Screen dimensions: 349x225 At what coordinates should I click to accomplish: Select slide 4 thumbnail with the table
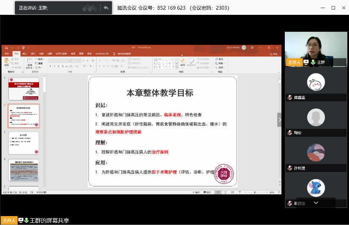24,169
